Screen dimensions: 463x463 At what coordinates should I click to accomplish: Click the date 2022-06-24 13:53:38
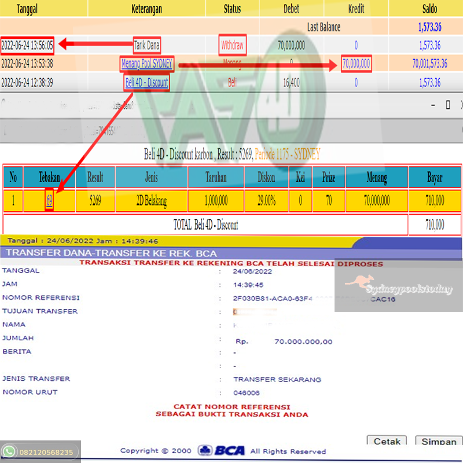point(27,64)
